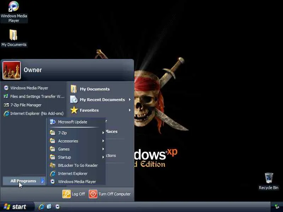This screenshot has height=212, width=283.
Task: Click the green All Programs arrow
Action: click(43, 181)
